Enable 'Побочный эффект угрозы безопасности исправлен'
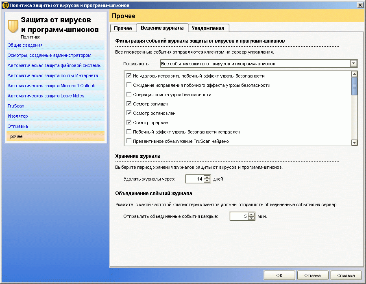 click(x=129, y=131)
